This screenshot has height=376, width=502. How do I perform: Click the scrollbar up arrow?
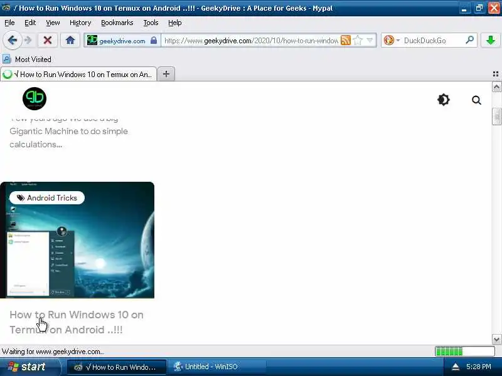496,87
